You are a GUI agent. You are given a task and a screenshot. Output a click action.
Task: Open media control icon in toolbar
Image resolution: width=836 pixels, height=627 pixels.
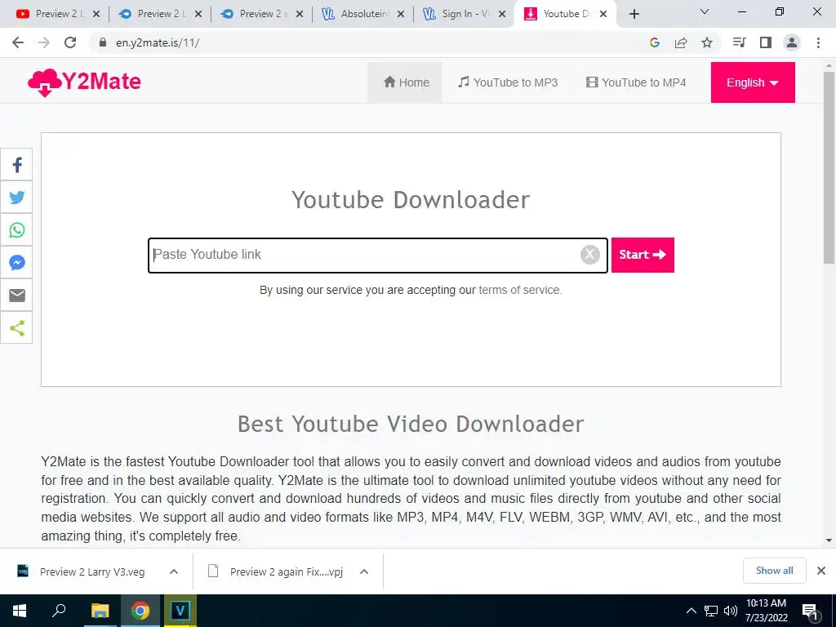click(x=739, y=42)
